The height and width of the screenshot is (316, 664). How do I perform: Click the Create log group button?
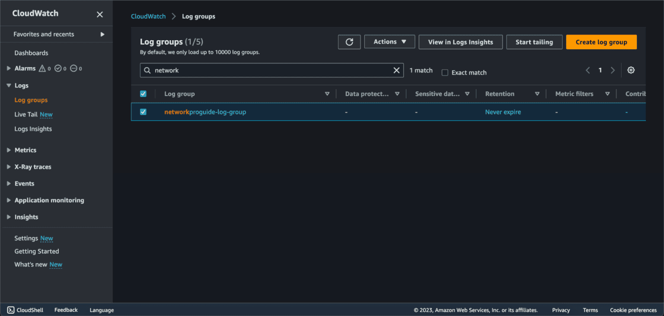click(x=601, y=42)
